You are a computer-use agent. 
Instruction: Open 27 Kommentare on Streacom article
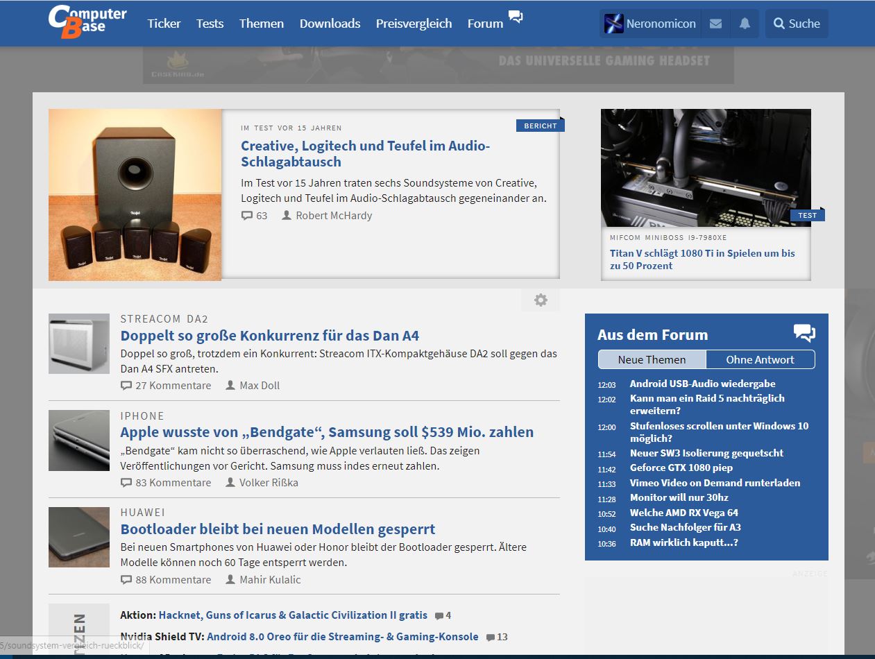[166, 386]
